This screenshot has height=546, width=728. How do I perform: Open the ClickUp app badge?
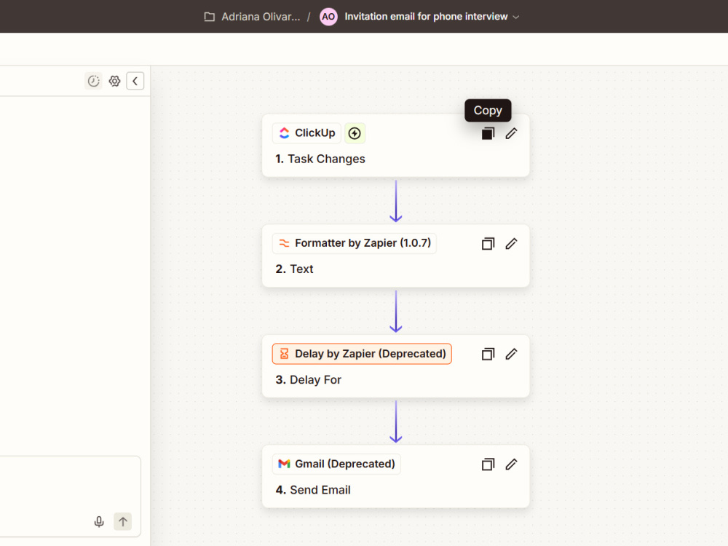pyautogui.click(x=306, y=133)
